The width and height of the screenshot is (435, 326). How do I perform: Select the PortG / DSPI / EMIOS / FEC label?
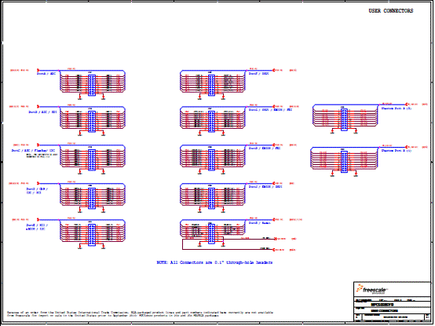coord(270,110)
